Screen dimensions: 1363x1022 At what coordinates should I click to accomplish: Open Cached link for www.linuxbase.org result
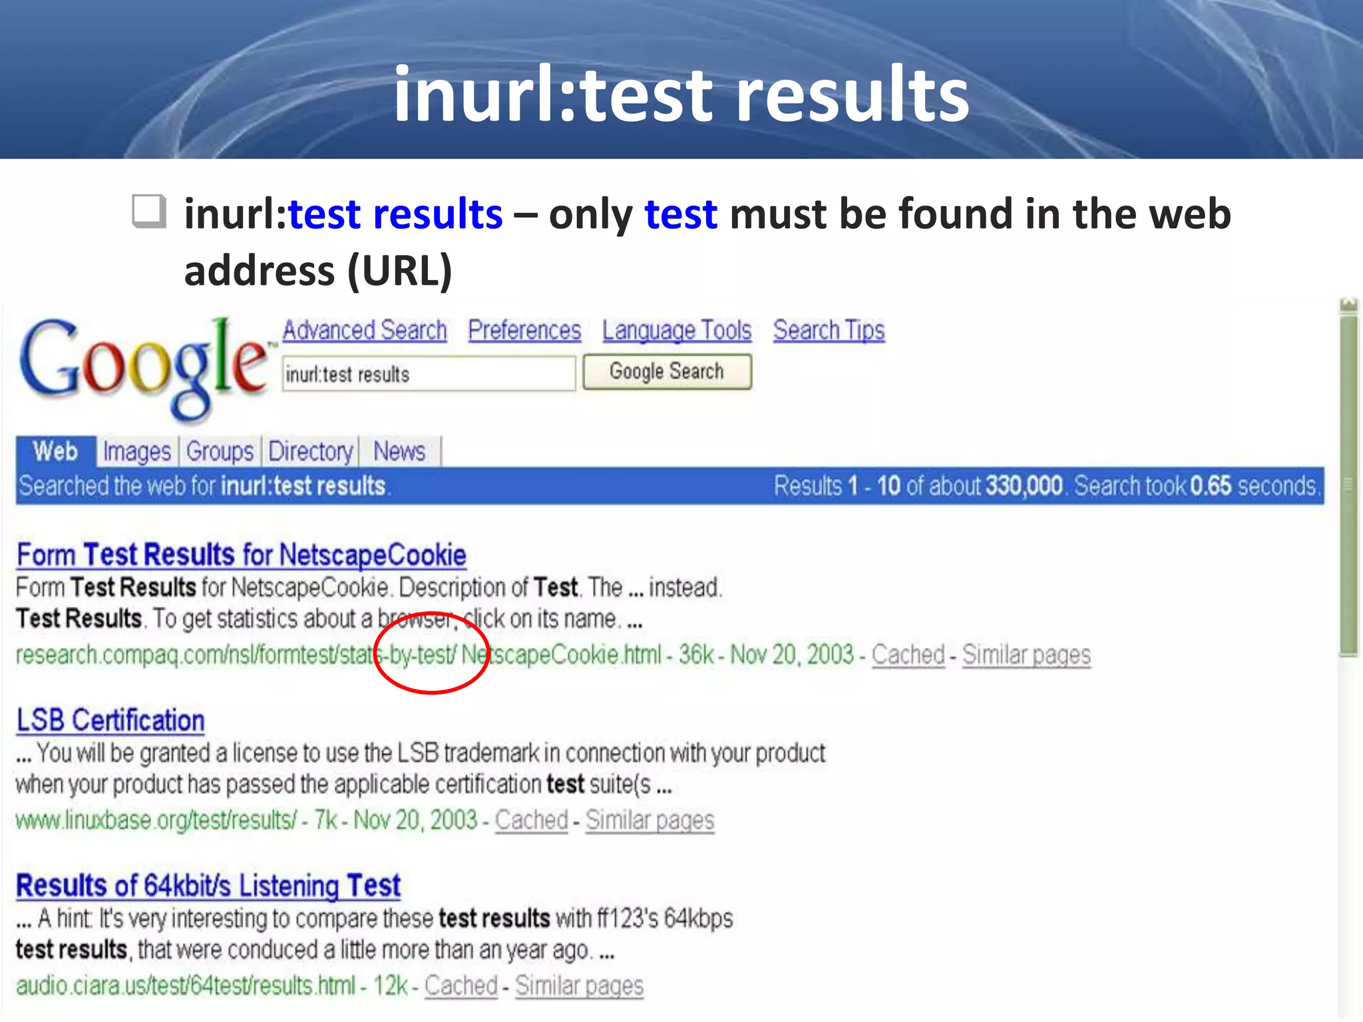click(531, 820)
